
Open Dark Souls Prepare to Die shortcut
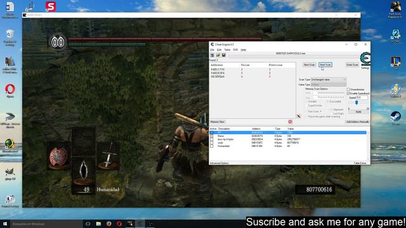tap(396, 10)
